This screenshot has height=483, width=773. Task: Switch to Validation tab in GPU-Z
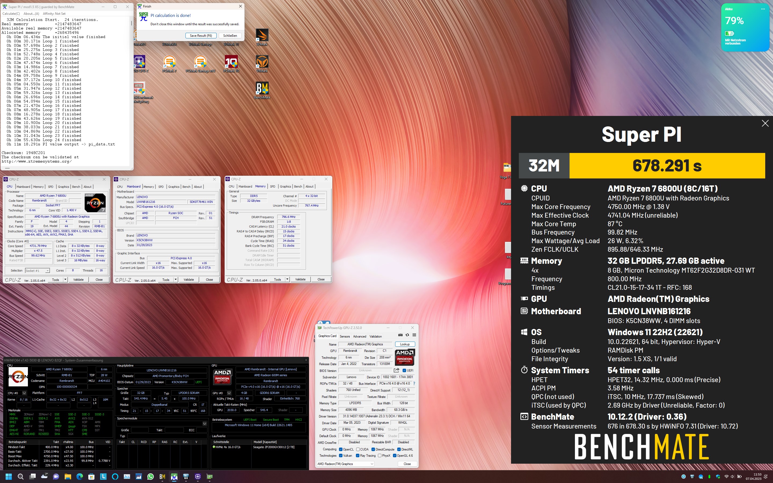pyautogui.click(x=376, y=336)
